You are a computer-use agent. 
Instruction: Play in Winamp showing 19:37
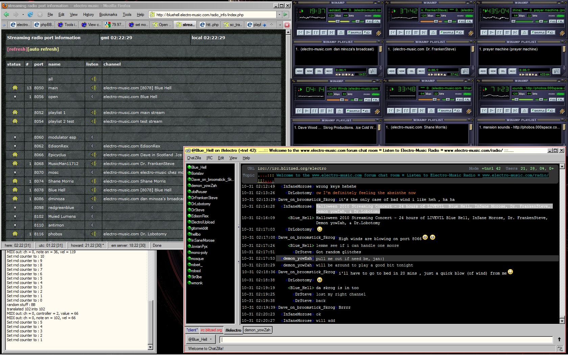(x=308, y=33)
